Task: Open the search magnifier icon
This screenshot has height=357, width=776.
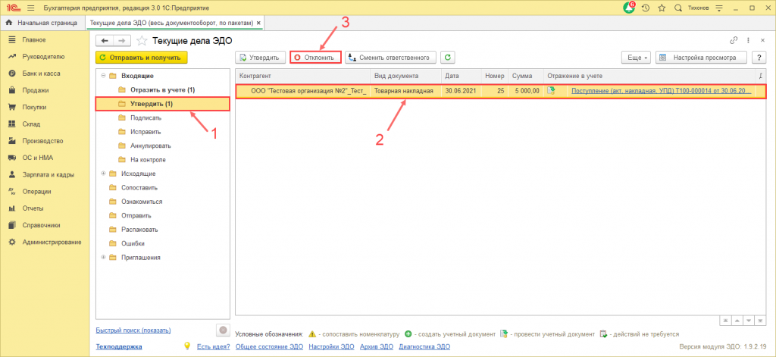Action: pos(678,8)
